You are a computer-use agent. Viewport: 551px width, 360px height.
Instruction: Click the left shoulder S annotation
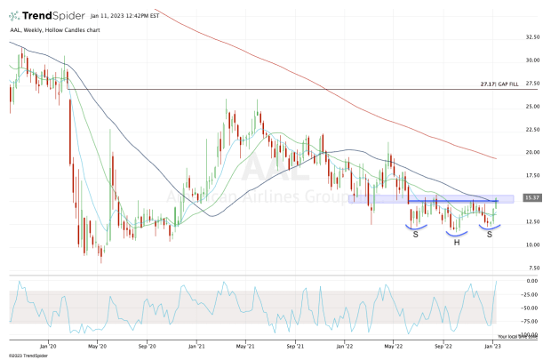tap(417, 235)
